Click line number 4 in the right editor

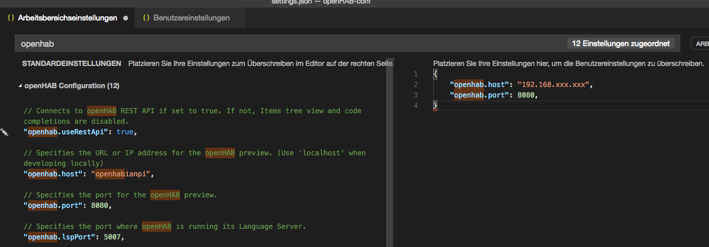click(416, 106)
